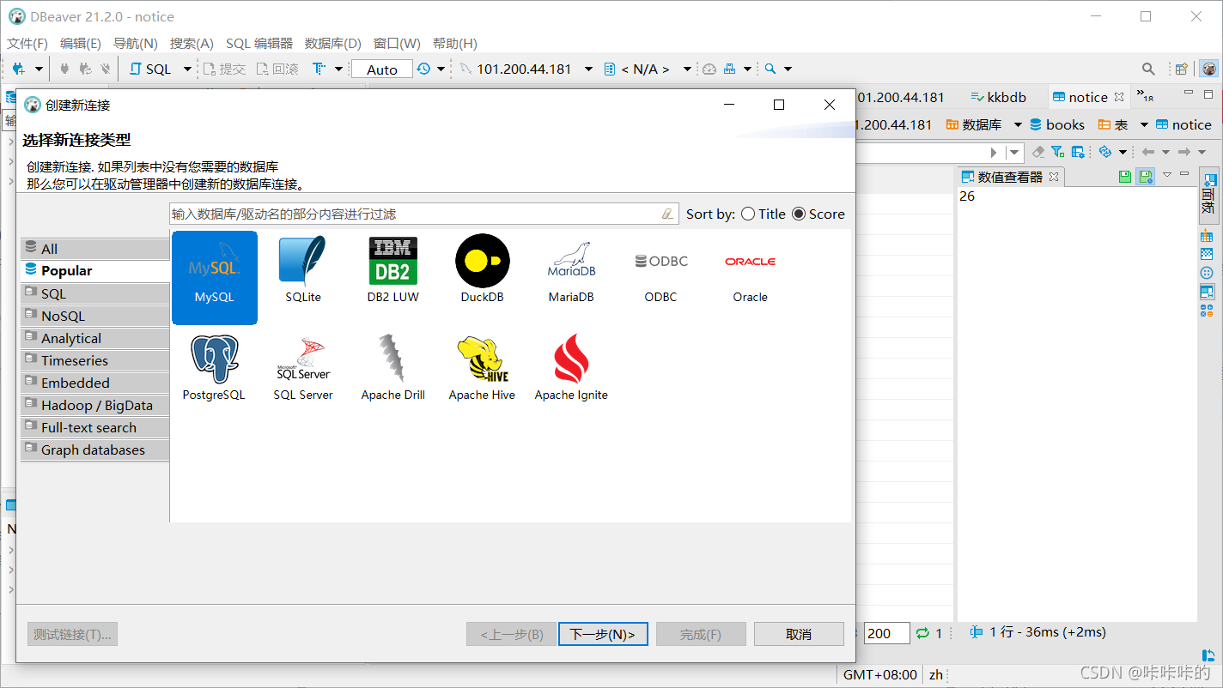Open the grouping panel icon in side strip
1223x688 pixels.
tap(1207, 236)
